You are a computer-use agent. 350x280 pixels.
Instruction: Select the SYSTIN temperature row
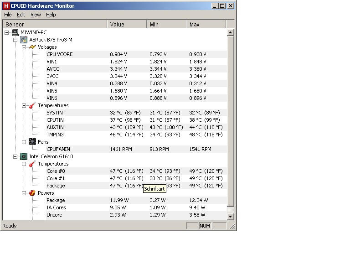[x=136, y=113]
